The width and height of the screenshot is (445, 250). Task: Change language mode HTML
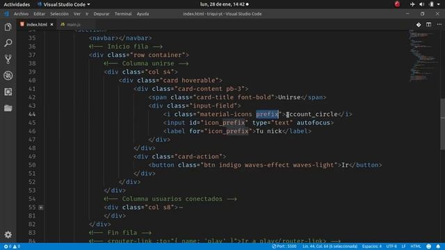pyautogui.click(x=416, y=247)
